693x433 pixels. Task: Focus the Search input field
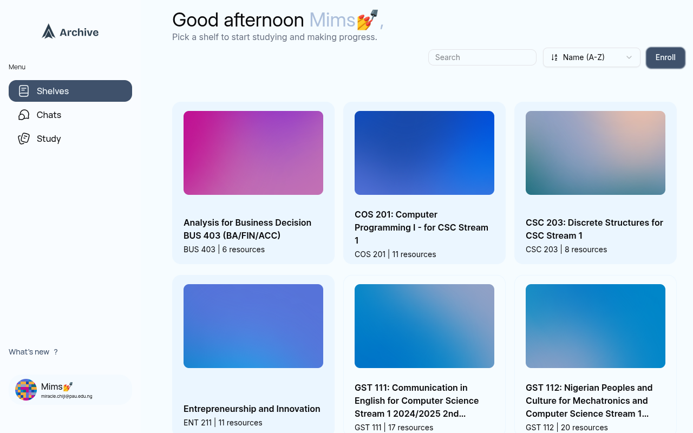(x=482, y=57)
